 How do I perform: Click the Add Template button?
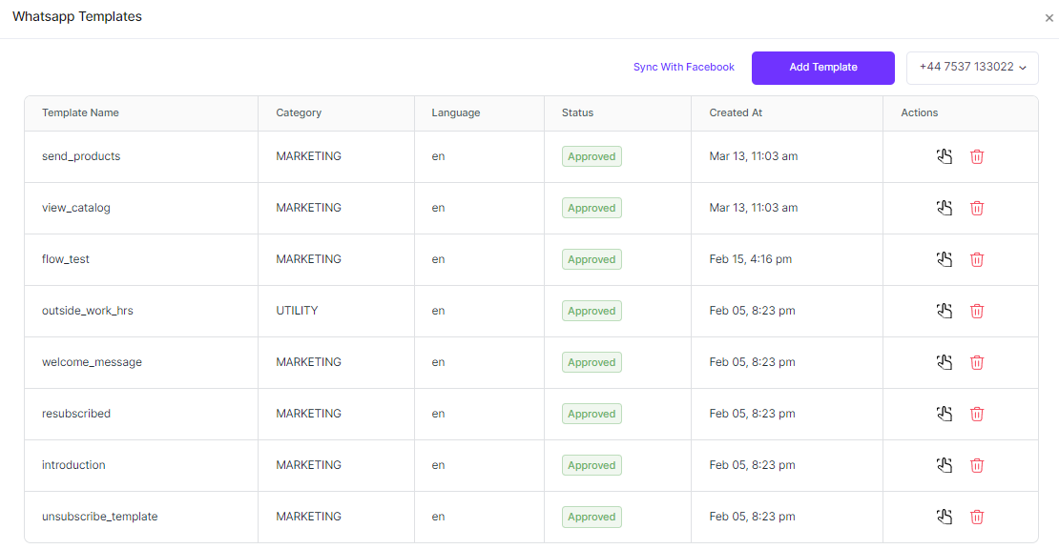(822, 68)
